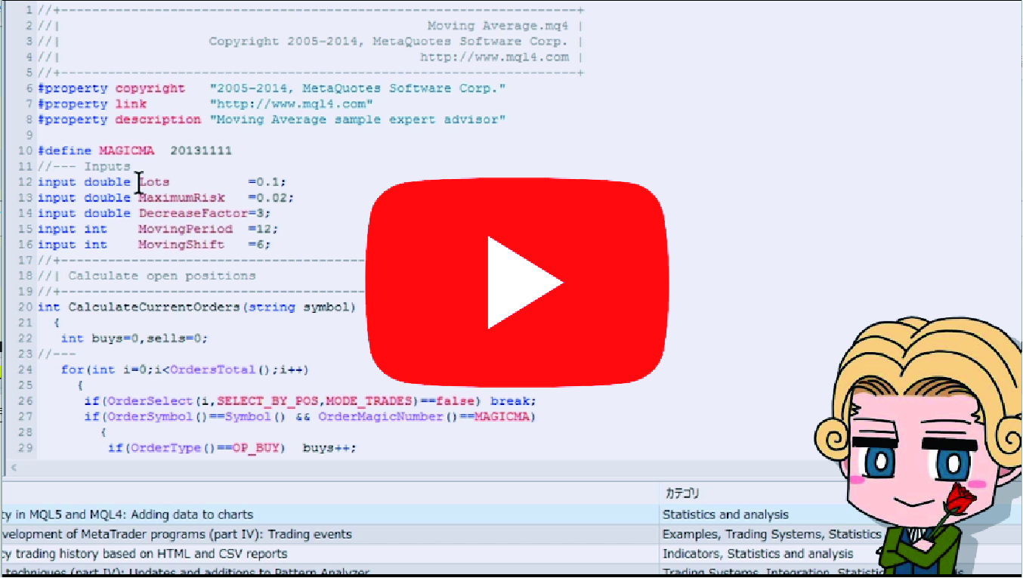
Task: Click the "MaximumRisk" input variable
Action: tap(181, 198)
